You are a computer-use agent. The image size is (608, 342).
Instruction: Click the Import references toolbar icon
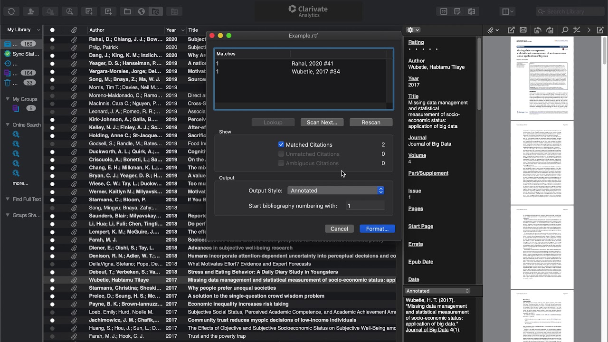click(x=89, y=11)
